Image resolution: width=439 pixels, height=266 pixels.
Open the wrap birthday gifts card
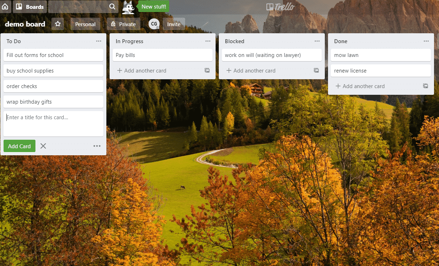[x=53, y=102]
